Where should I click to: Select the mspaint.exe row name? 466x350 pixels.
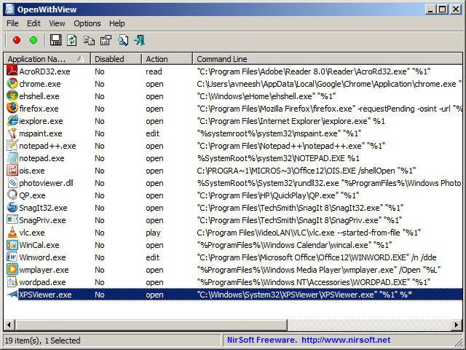click(41, 133)
